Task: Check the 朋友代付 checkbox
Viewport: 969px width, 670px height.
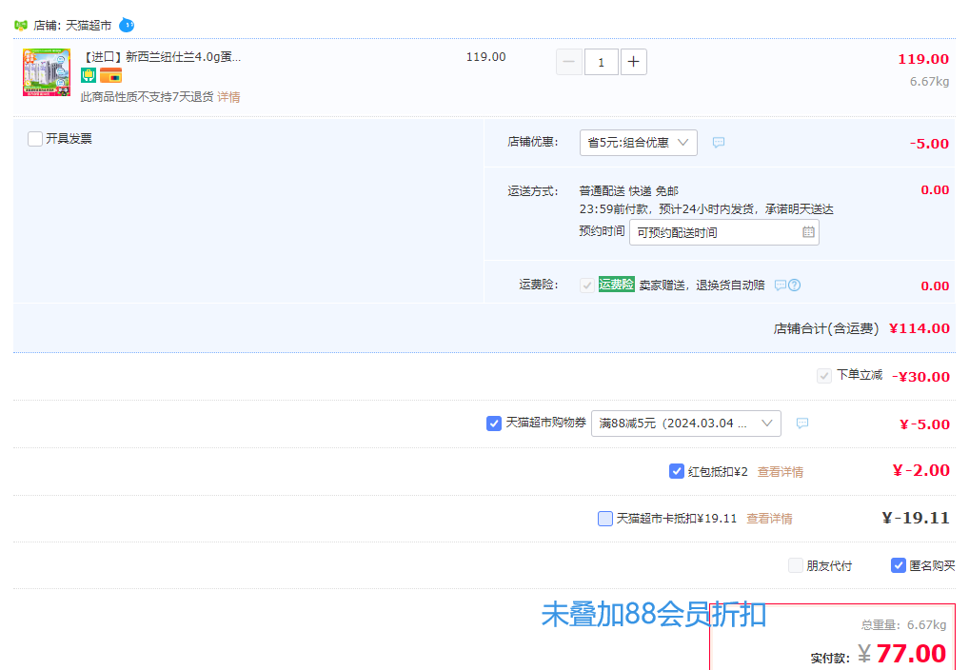Action: [x=796, y=565]
